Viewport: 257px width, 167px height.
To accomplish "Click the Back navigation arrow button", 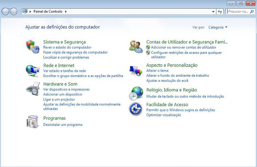I will 5,11.
